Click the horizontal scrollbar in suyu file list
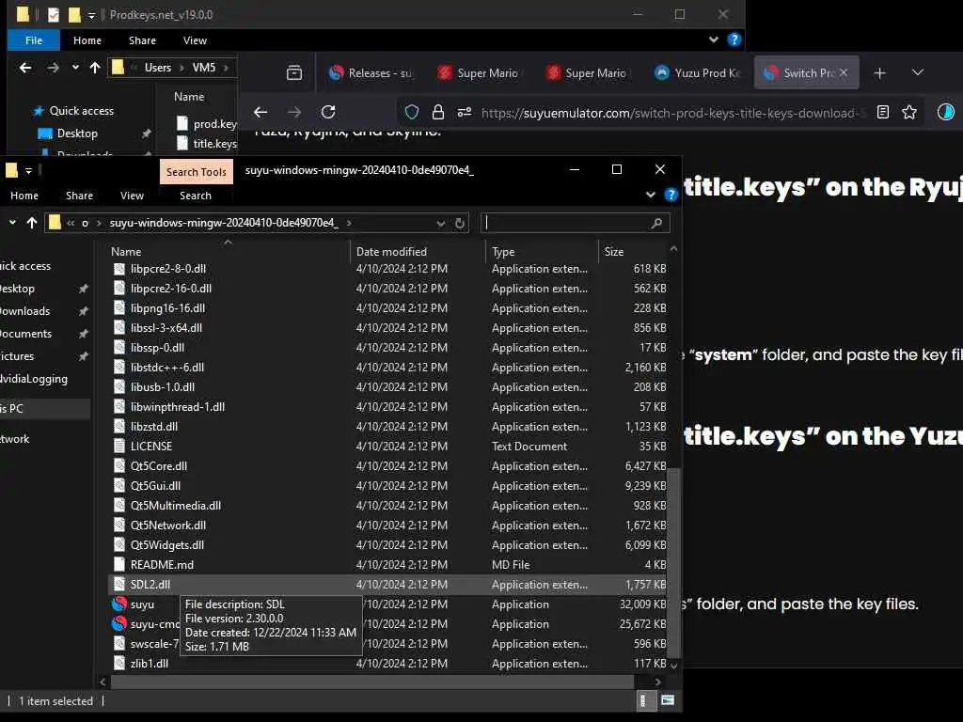 [x=372, y=682]
